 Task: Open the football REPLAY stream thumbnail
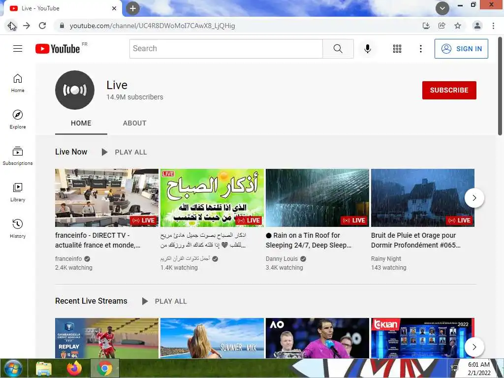[107, 338]
